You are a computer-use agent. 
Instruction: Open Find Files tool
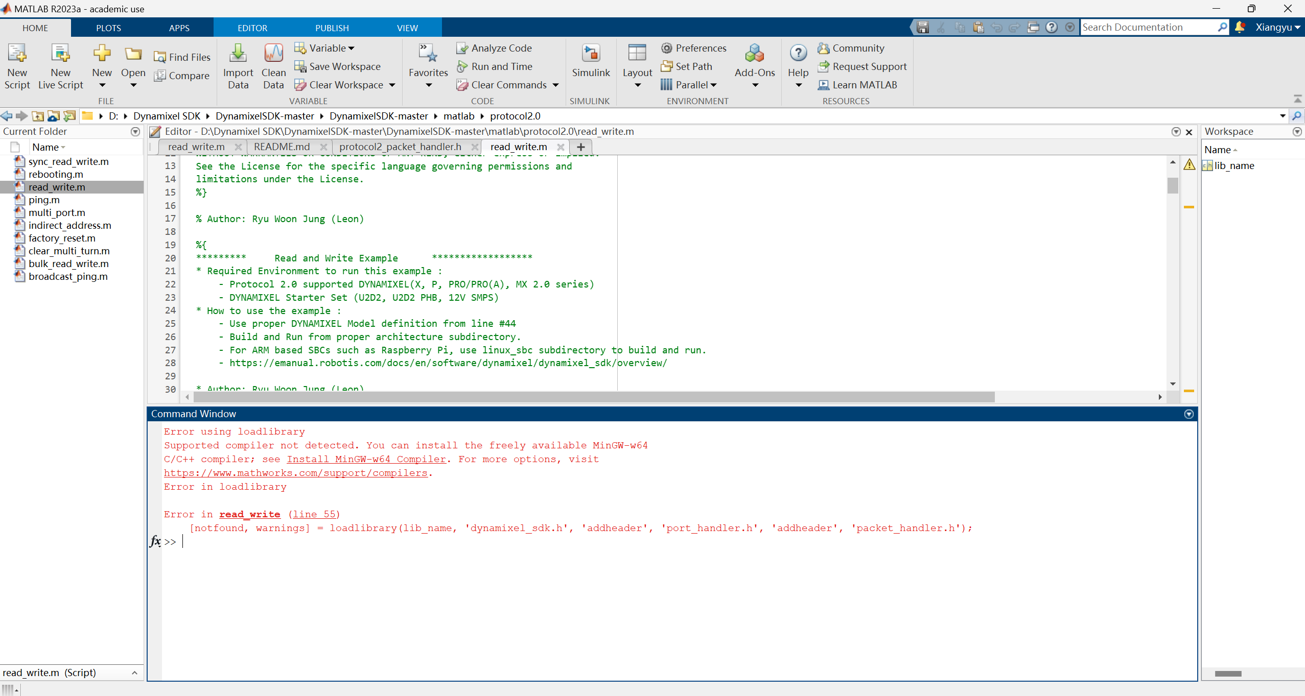182,57
